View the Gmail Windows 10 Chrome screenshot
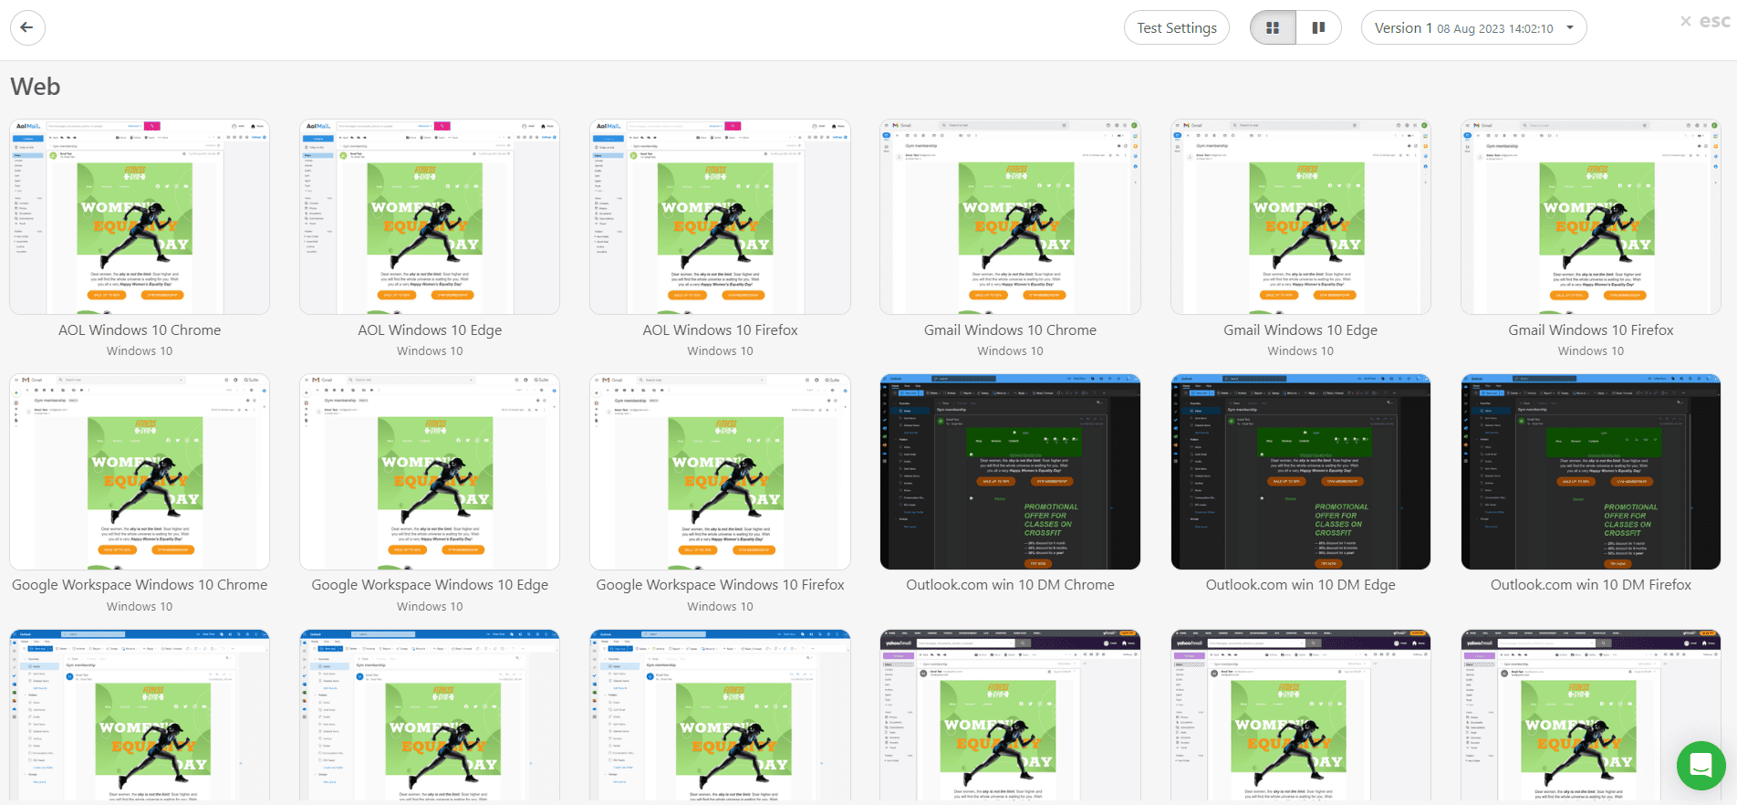 coord(1010,217)
